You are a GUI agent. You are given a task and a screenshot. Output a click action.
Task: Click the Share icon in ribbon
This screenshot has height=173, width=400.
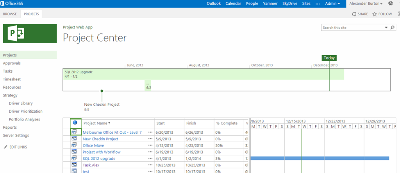point(354,14)
